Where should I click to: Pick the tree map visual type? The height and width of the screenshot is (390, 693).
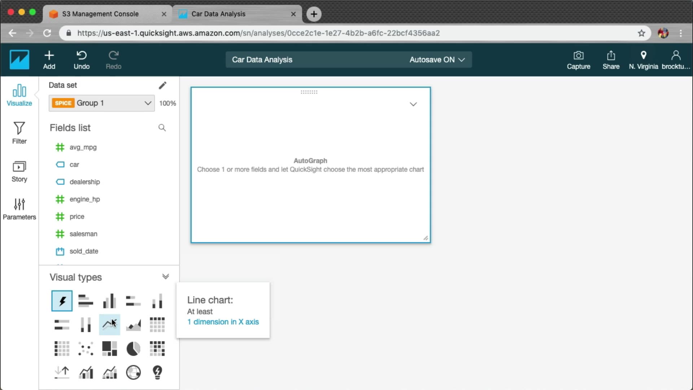[109, 349]
